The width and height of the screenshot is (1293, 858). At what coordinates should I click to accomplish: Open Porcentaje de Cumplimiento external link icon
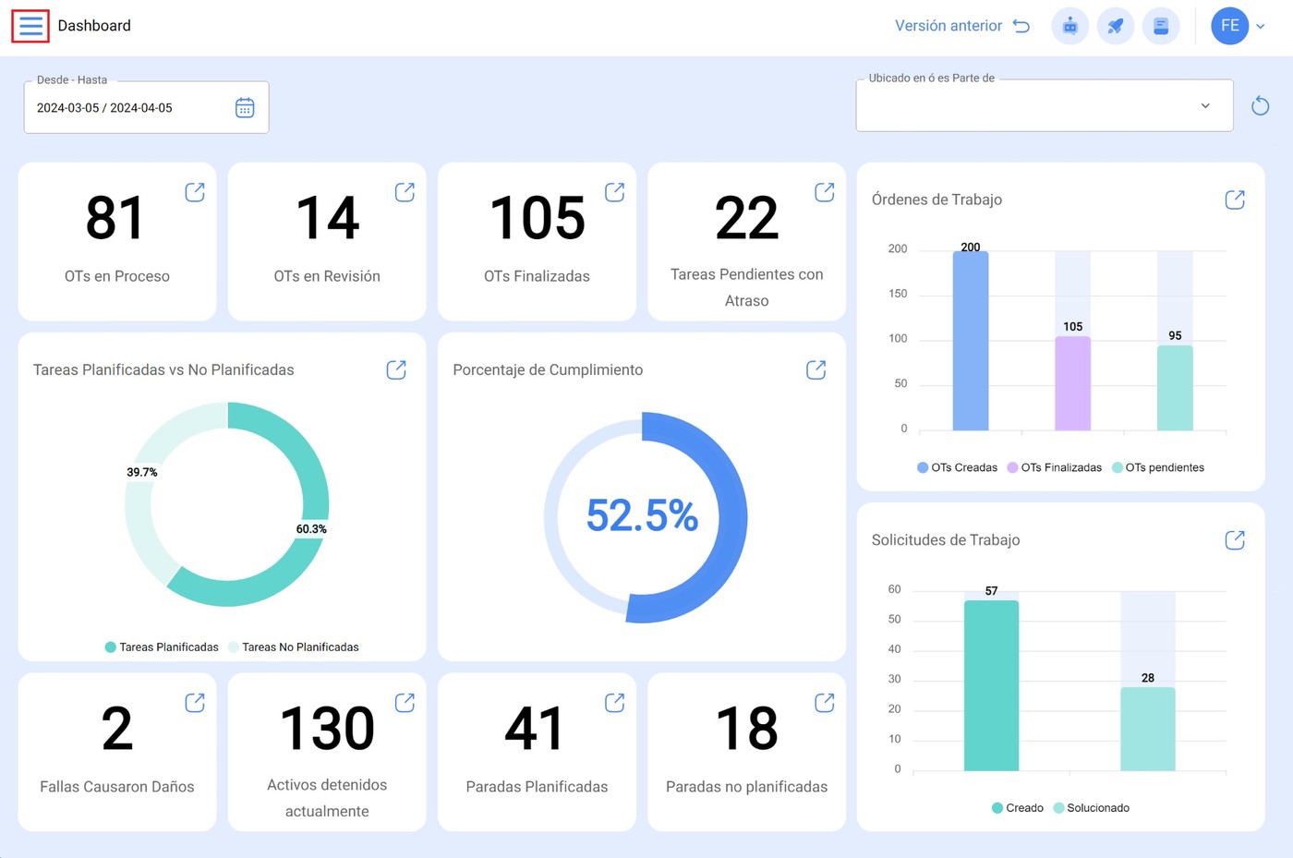(x=816, y=369)
